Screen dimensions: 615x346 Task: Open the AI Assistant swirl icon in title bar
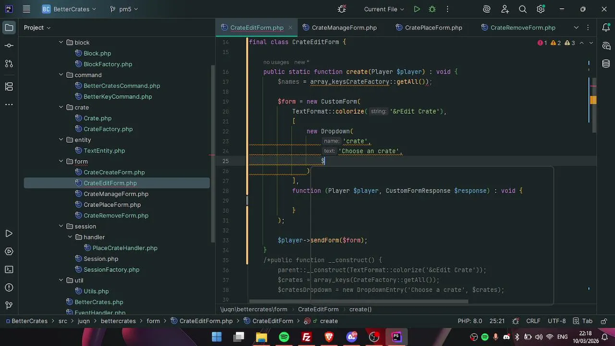coord(487,9)
